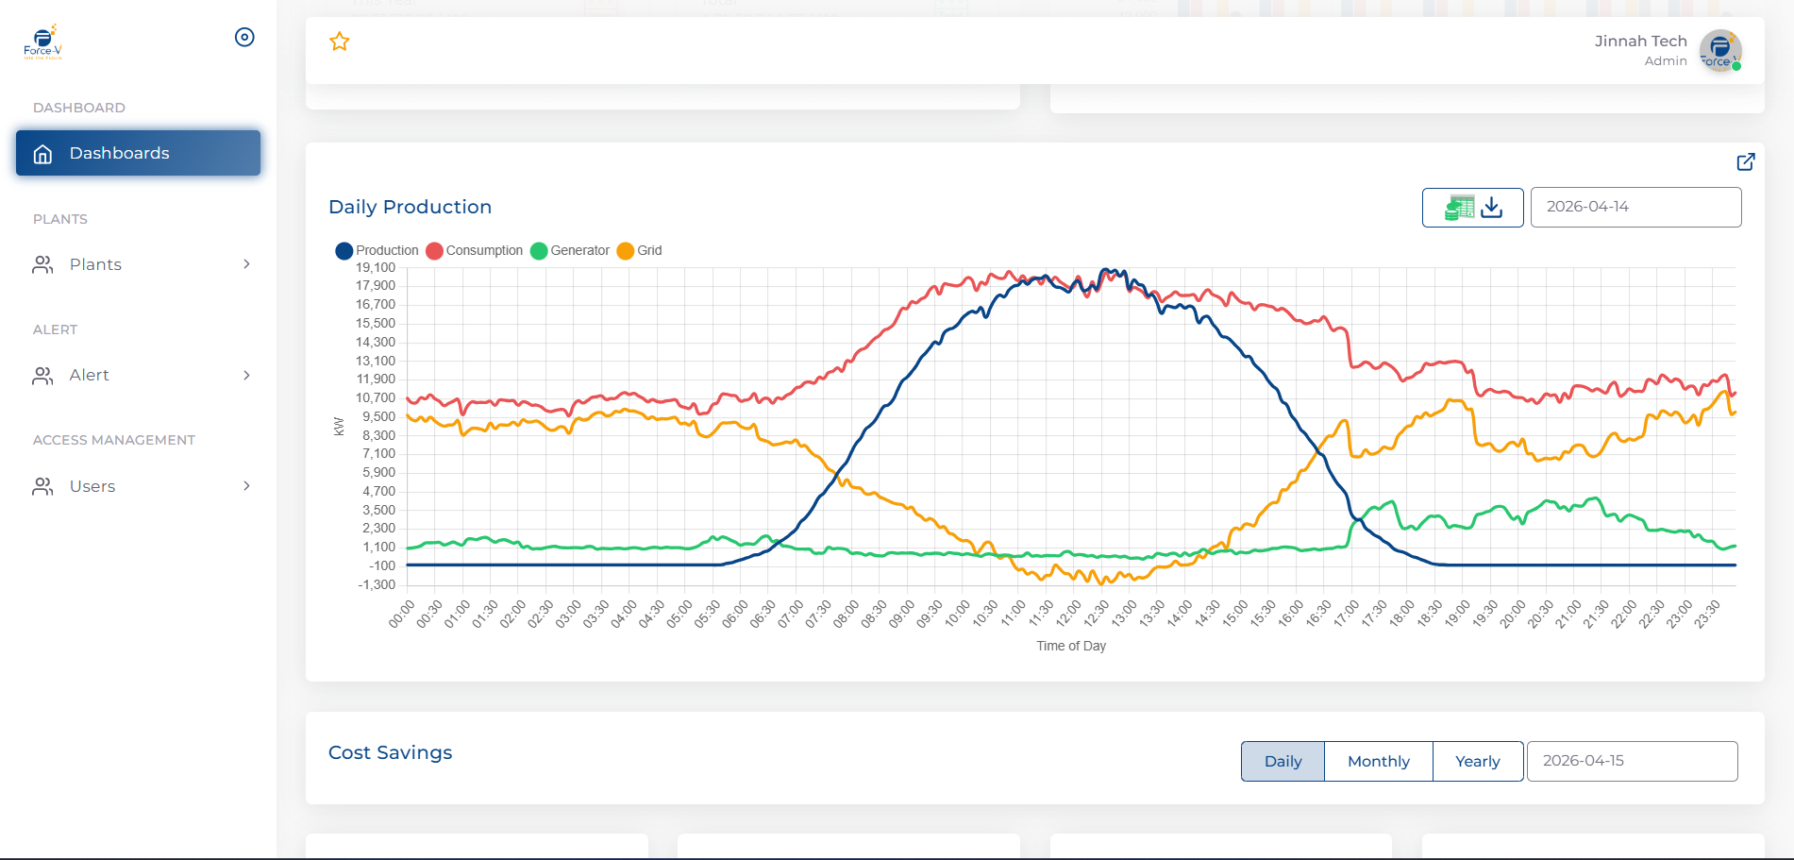
Task: Click the Plants people icon
Action: 42,265
